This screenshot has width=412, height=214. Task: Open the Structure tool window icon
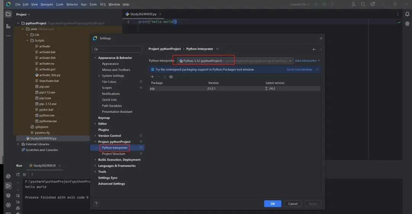coord(8,26)
